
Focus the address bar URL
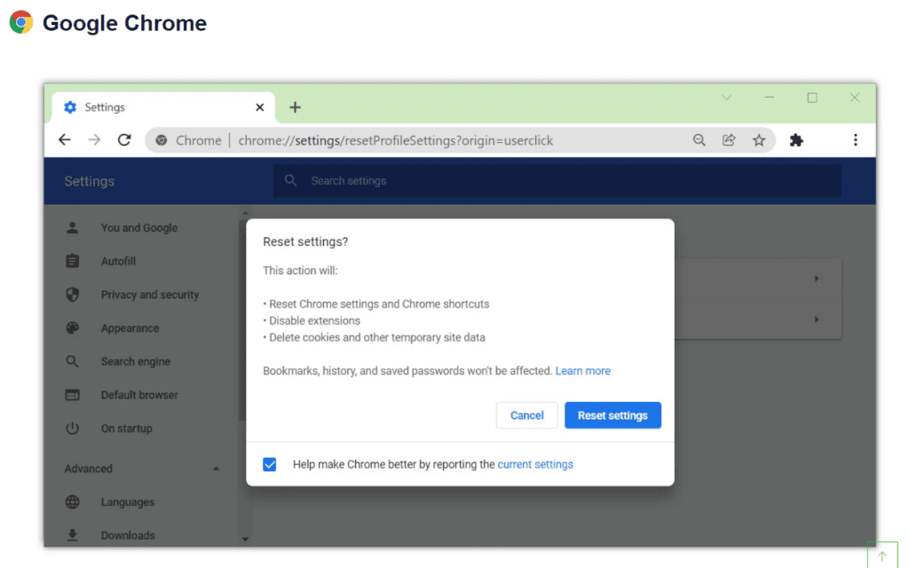(395, 140)
